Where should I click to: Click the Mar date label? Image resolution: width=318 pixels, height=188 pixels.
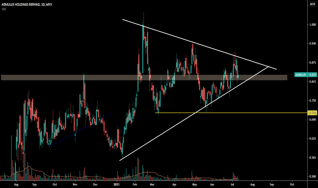(152, 185)
